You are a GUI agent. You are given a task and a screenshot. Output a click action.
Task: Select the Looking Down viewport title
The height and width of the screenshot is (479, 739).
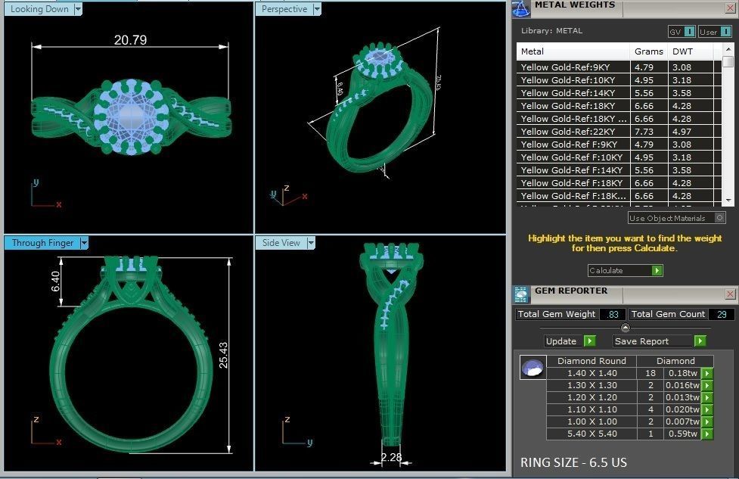(x=39, y=9)
